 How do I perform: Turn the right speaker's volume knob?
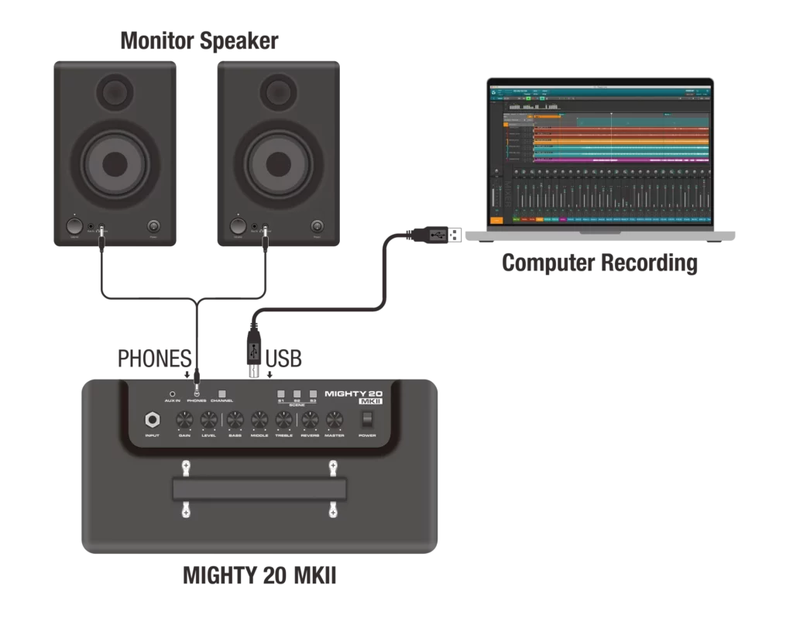click(x=238, y=226)
